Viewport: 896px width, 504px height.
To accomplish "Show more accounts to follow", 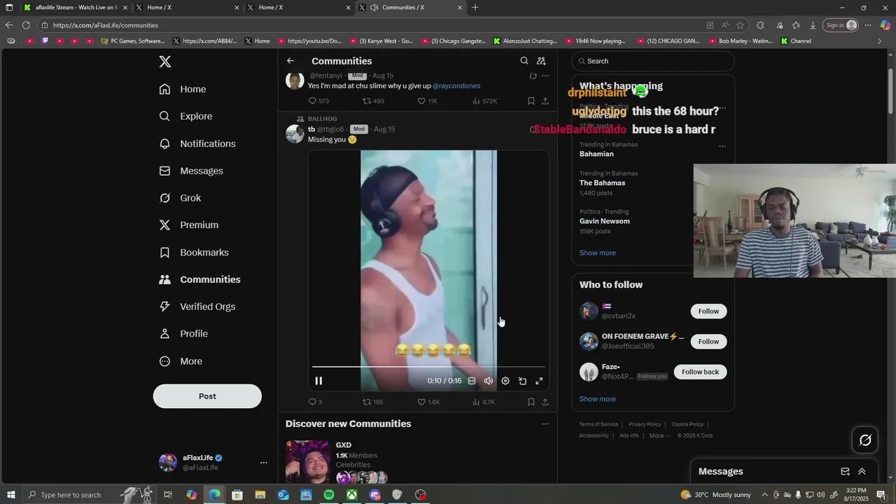I will (597, 399).
